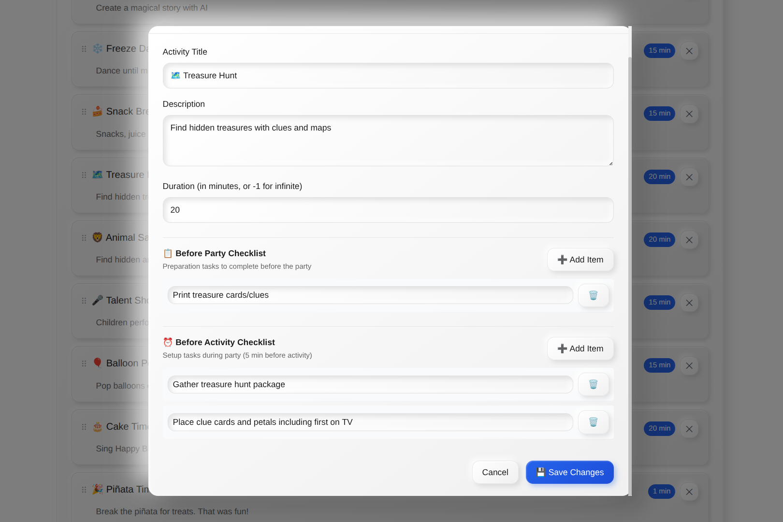Click the drag handle beside Piñata Time
The width and height of the screenshot is (783, 522).
point(84,489)
